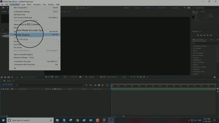Screen dimensions: 219x123
Task: Select Render Queue menu entry
Action: point(35,35)
